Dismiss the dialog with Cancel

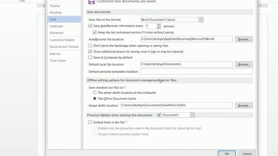(x=247, y=153)
